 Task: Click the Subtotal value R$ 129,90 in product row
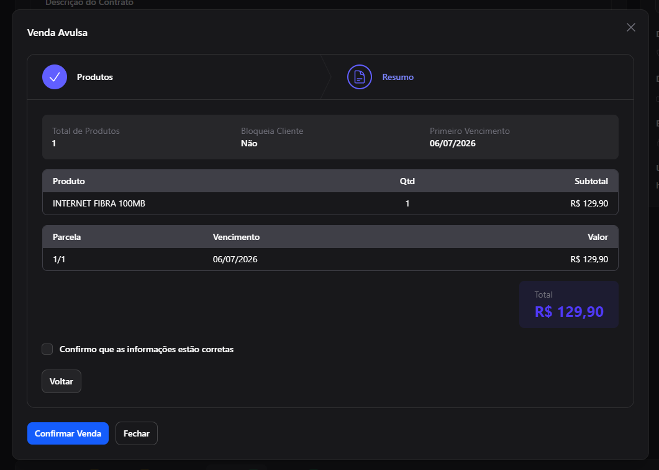coord(589,203)
